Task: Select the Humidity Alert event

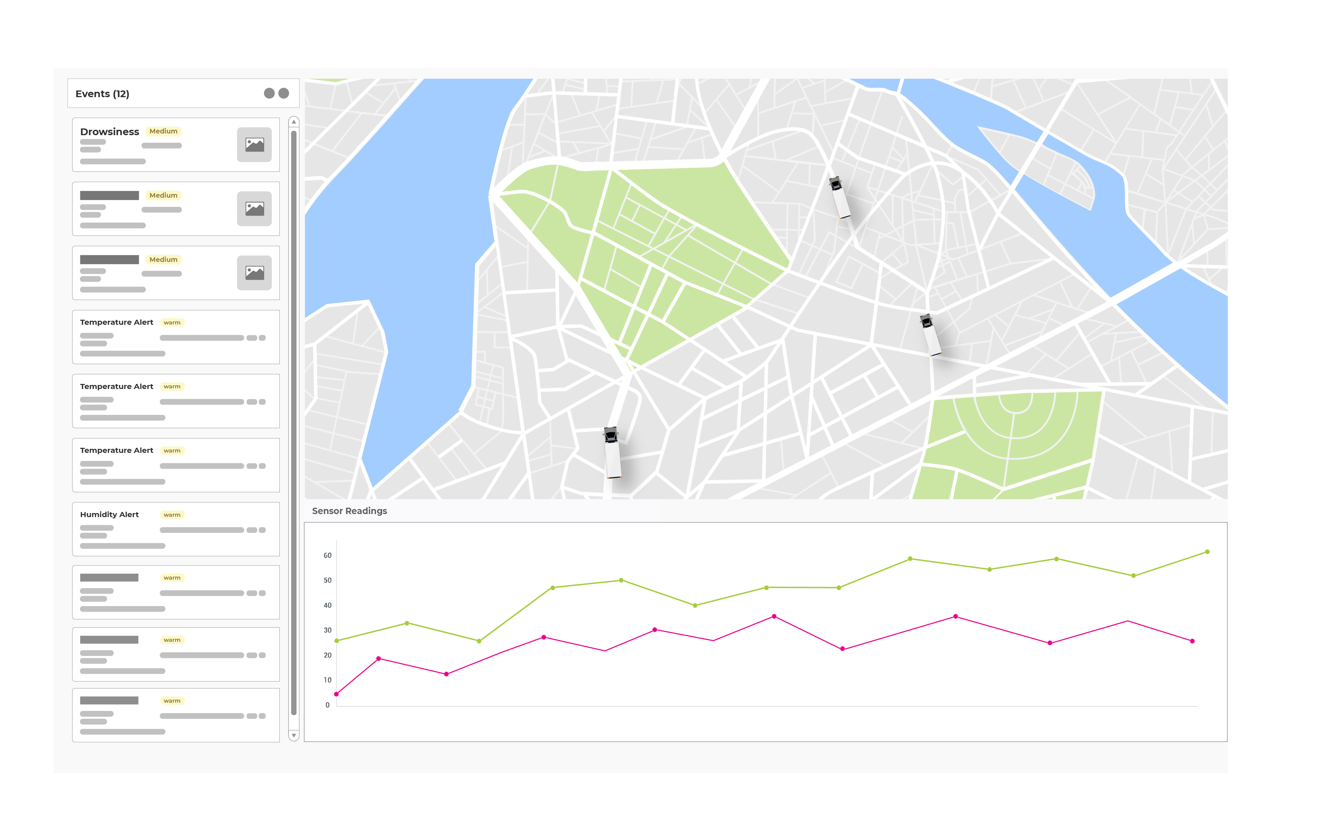Action: click(x=175, y=529)
